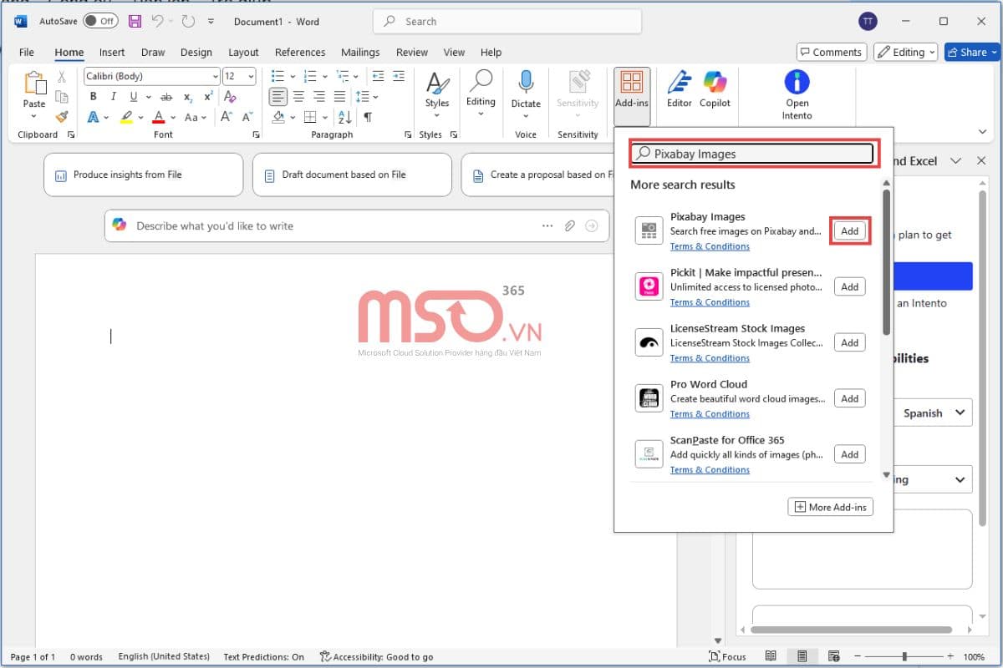
Task: Open the File tab
Action: 27,52
